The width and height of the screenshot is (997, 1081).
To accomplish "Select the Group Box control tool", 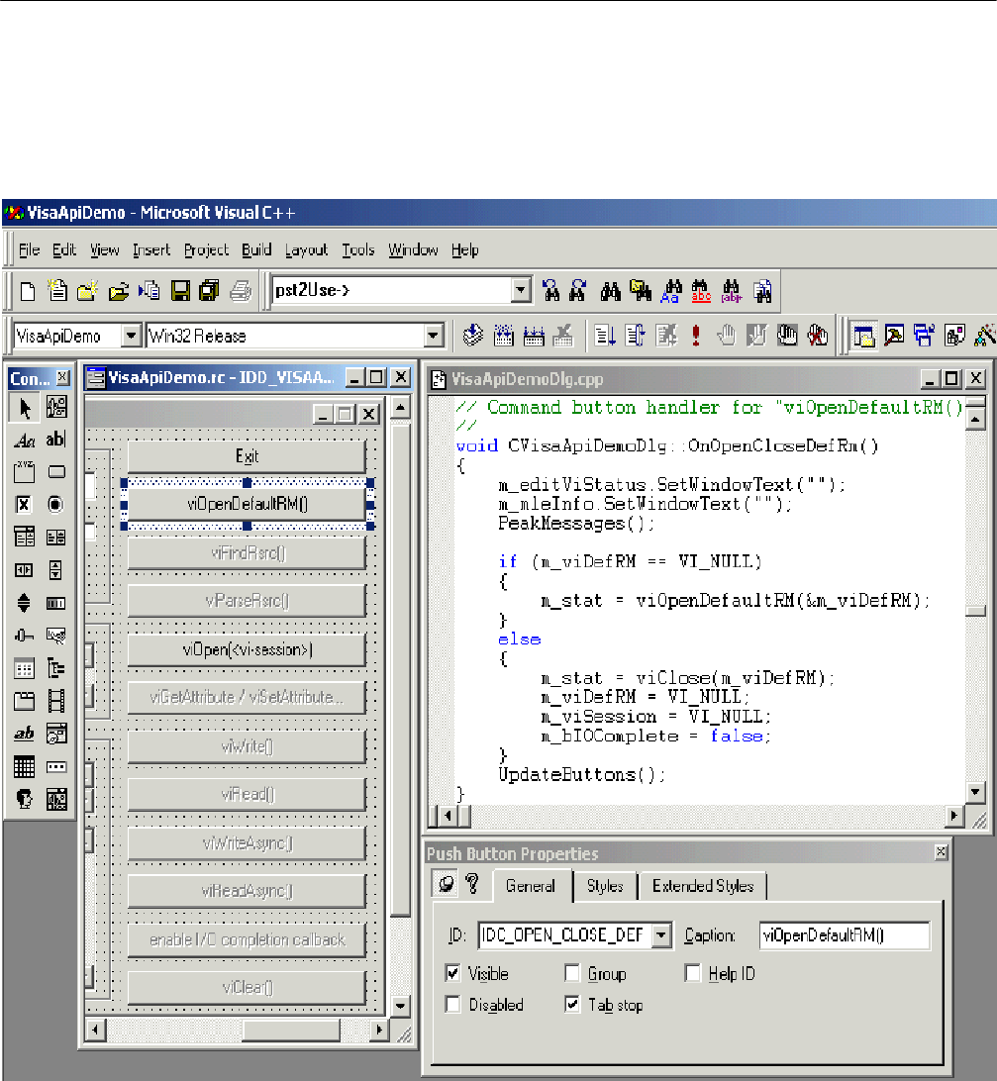I will (24, 472).
